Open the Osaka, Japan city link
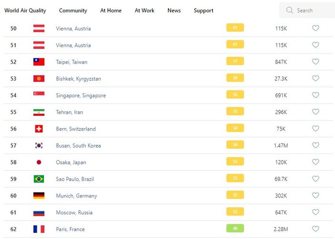 [x=71, y=162]
